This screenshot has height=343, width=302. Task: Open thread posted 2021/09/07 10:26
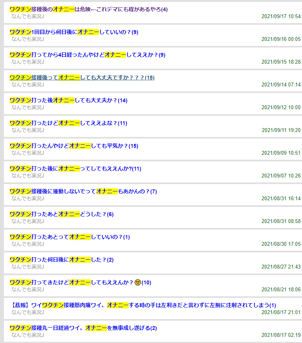[x=75, y=169]
